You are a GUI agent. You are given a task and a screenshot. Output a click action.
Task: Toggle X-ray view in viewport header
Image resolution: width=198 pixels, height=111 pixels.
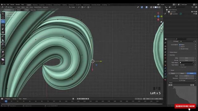[x=151, y=7]
